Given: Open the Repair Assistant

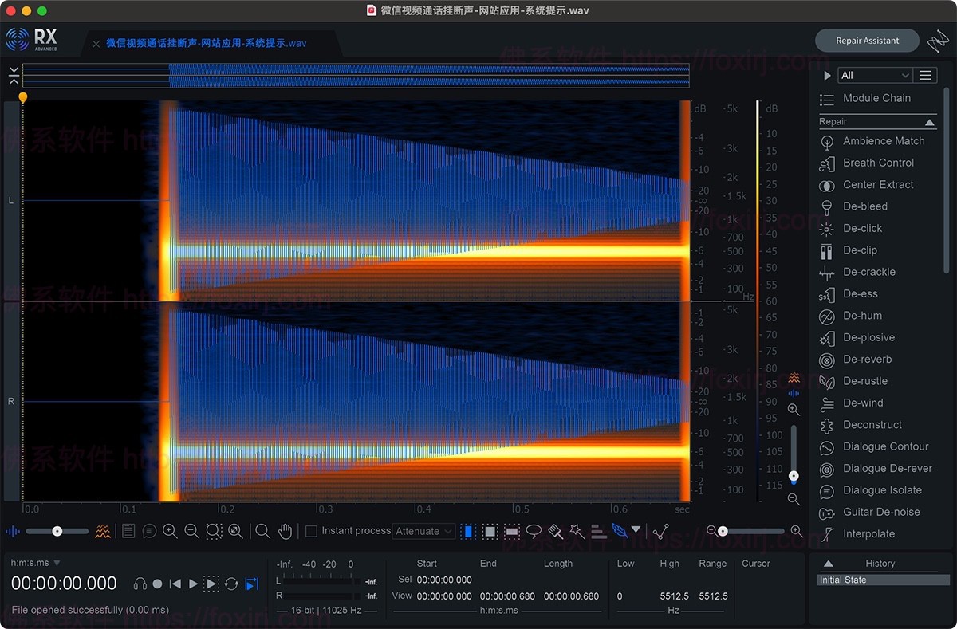Looking at the screenshot, I should click(x=867, y=40).
